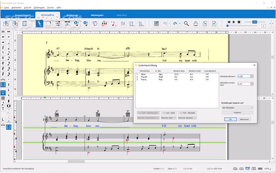This screenshot has height=173, width=276.
Task: Click the horizontal scrollbar thumb below score
Action: [76, 162]
